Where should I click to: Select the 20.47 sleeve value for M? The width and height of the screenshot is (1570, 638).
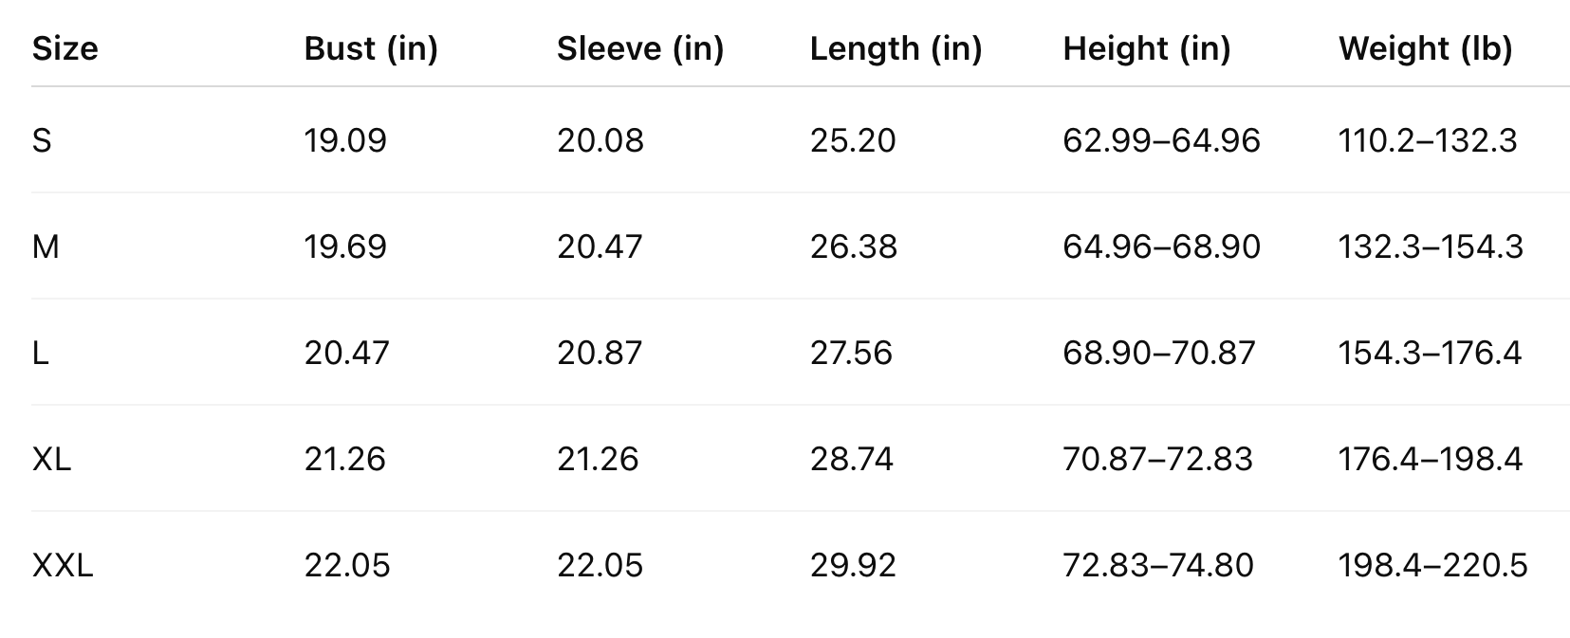pos(600,246)
